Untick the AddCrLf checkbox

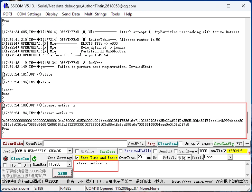click(x=225, y=151)
